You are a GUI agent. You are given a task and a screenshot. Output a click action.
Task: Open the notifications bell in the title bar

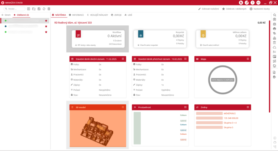click(x=247, y=2)
